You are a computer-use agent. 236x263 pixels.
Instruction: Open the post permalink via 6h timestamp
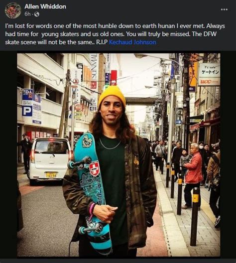pos(27,14)
